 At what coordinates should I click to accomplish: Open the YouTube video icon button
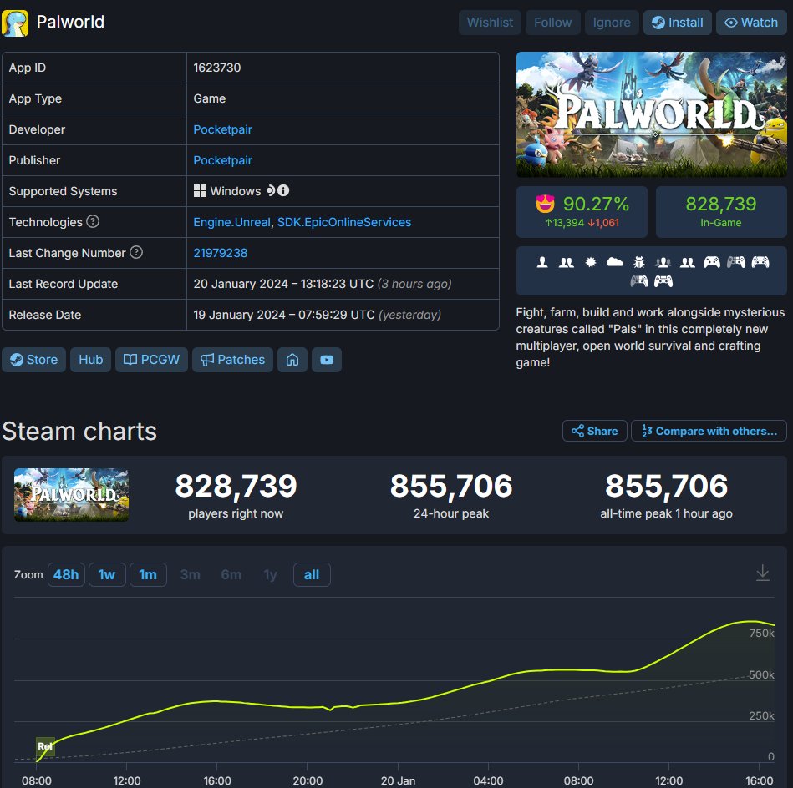[327, 360]
